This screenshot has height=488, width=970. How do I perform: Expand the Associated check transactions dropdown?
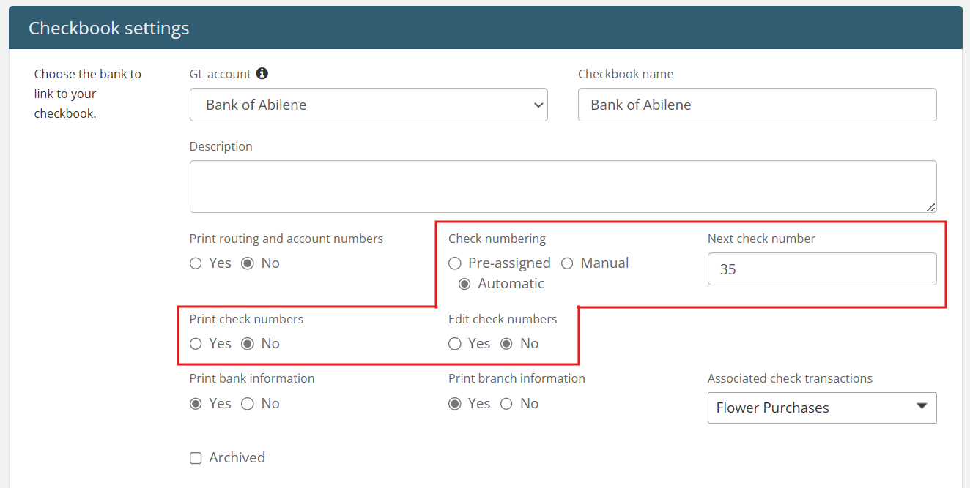pos(821,408)
